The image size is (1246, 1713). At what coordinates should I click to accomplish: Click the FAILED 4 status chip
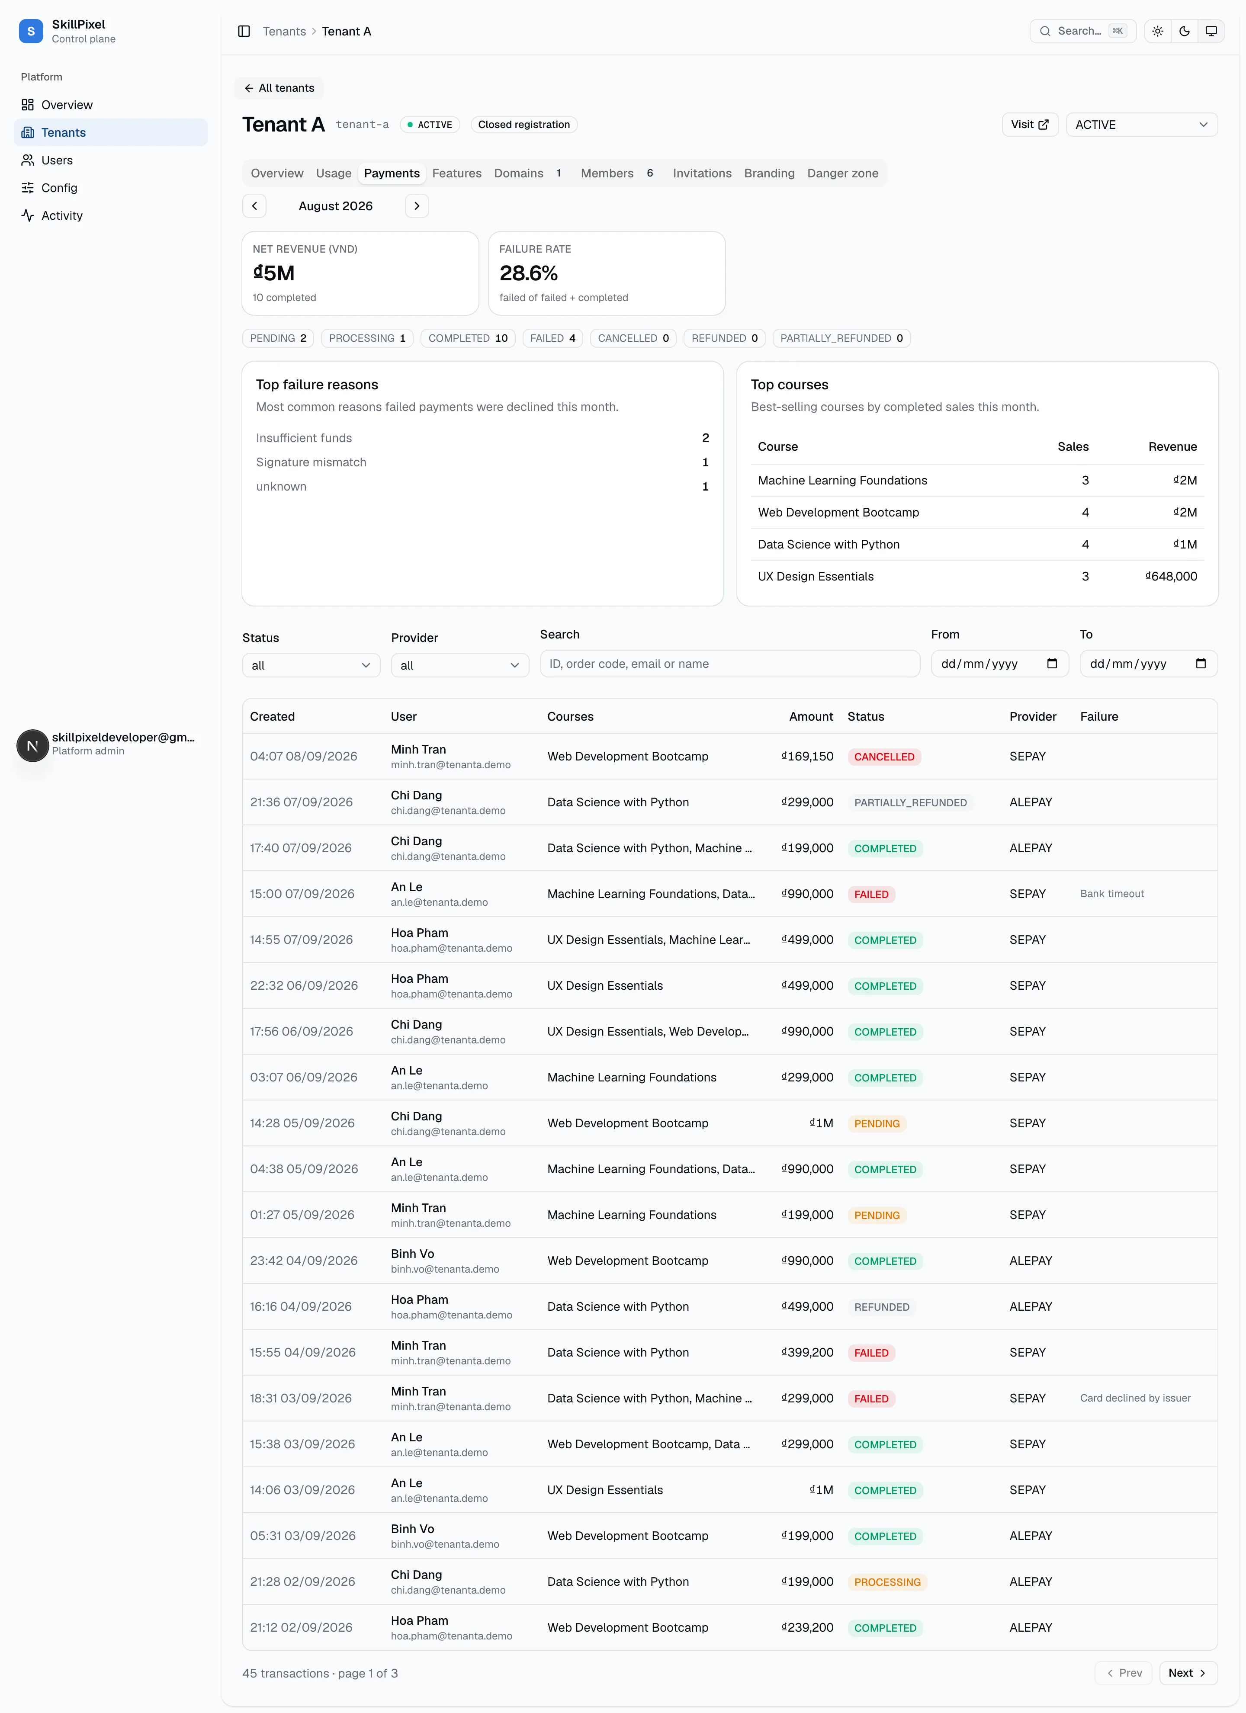(x=552, y=338)
